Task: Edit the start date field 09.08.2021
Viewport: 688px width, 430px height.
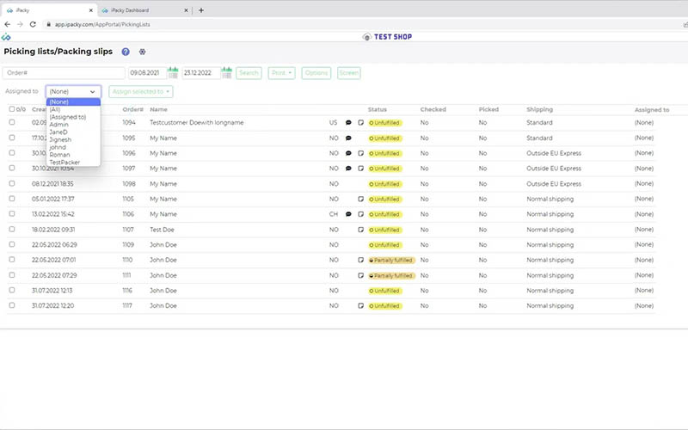Action: pyautogui.click(x=147, y=73)
